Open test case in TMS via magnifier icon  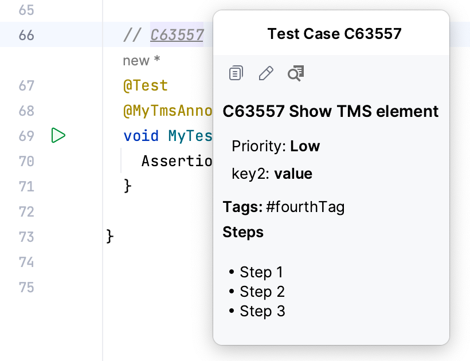click(x=295, y=73)
